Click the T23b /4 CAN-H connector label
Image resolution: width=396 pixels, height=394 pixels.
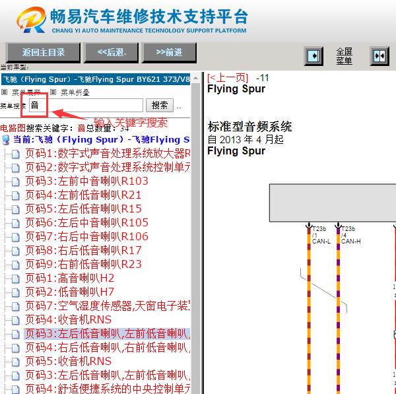tap(351, 235)
